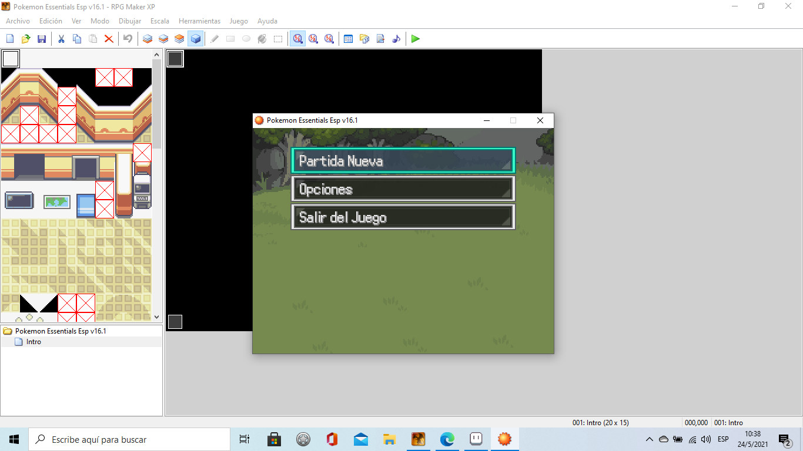Open Microsoft Edge from the taskbar
The image size is (803, 451).
tap(447, 439)
